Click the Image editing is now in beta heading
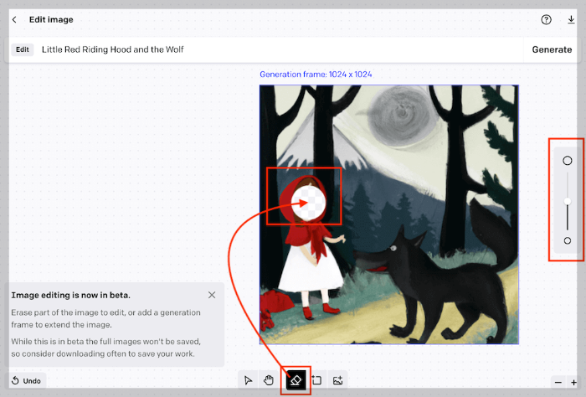Image resolution: width=586 pixels, height=397 pixels. (x=70, y=295)
